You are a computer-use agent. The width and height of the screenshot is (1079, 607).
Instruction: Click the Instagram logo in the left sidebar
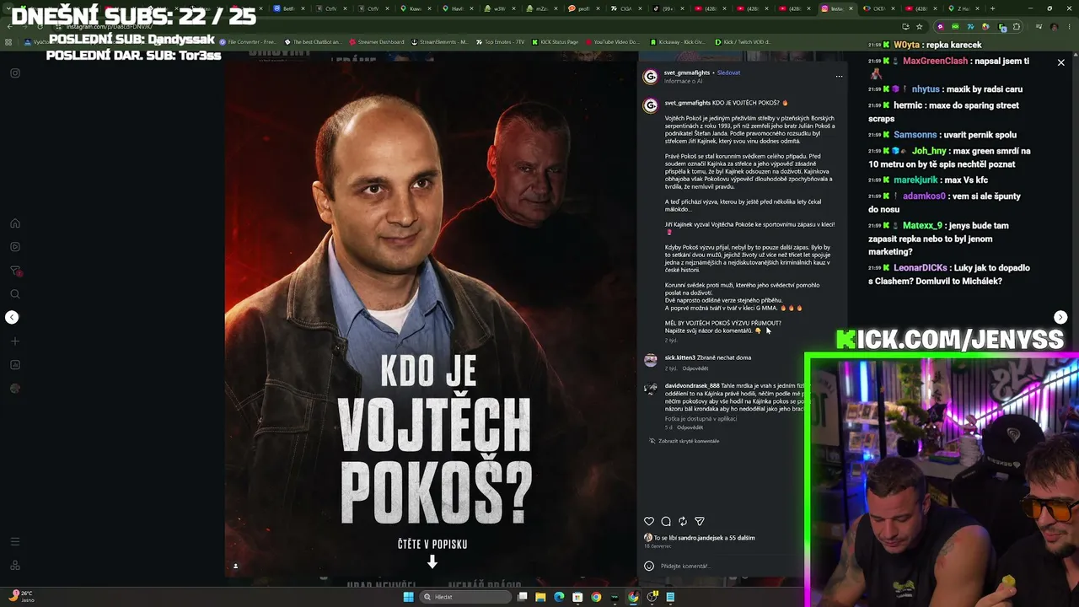(x=15, y=73)
